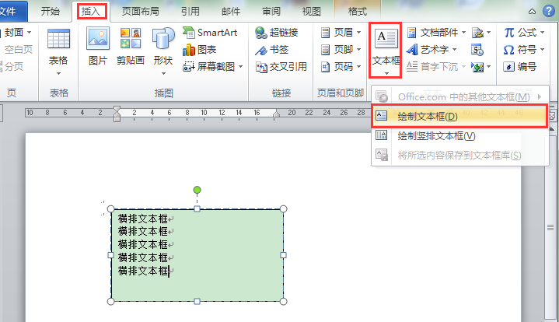
Task: Insert a 超链接 hyperlink
Action: (277, 33)
